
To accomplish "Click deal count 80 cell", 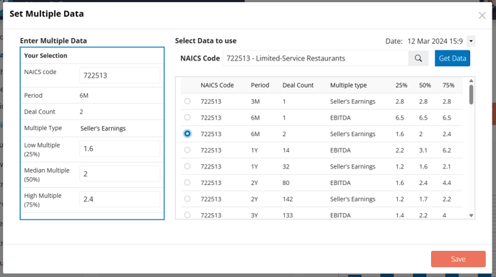I will tap(286, 183).
